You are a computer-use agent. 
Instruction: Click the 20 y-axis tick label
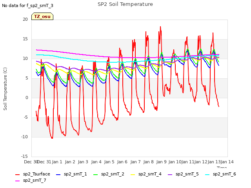25,19
